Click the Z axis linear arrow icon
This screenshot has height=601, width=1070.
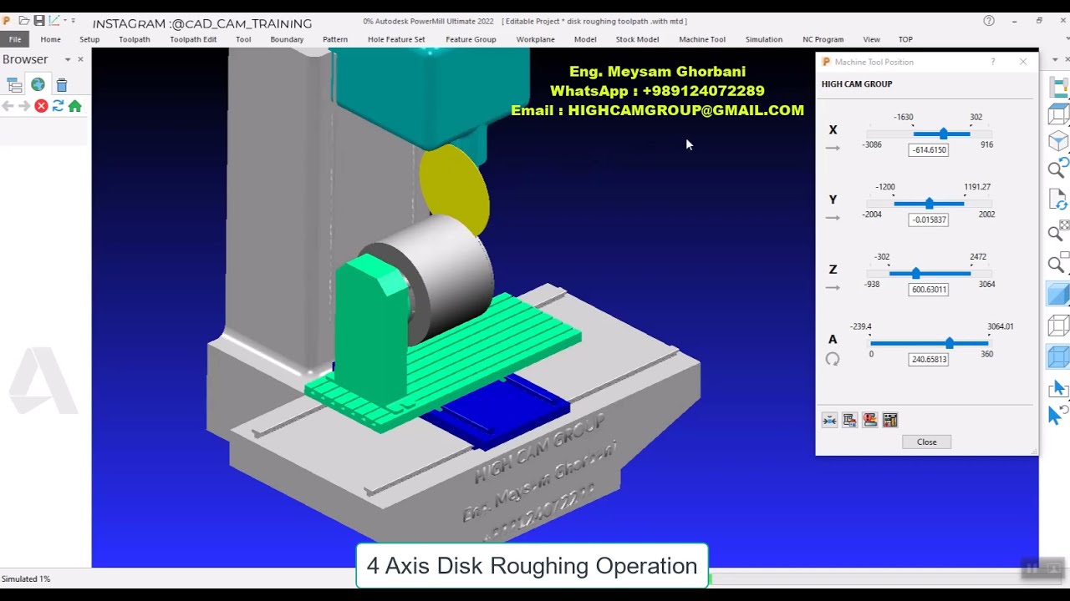833,287
